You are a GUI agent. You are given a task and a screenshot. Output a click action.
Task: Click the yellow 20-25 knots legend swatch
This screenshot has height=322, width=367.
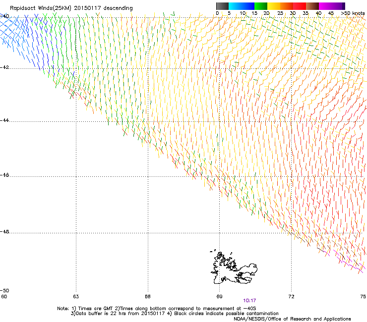click(x=274, y=6)
